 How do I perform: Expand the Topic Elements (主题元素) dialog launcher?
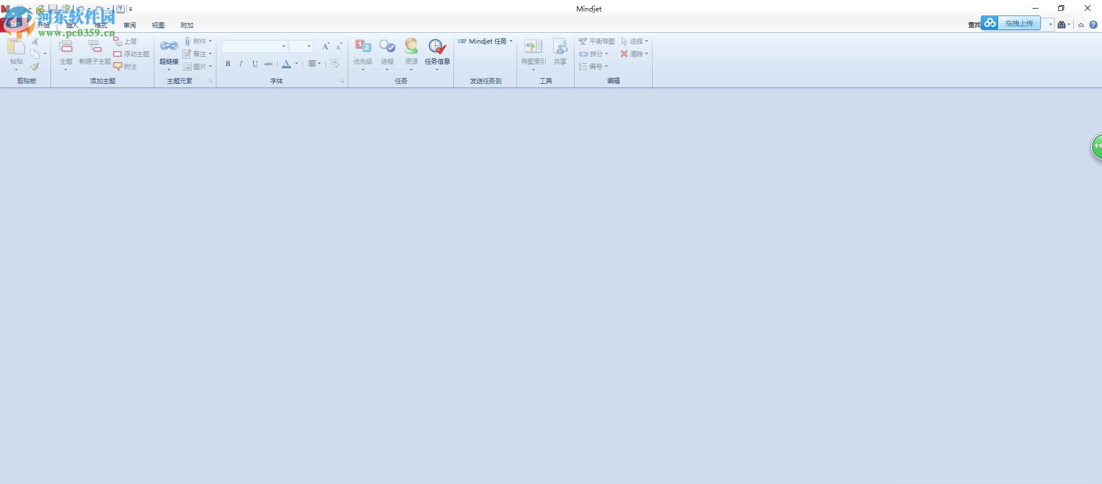(210, 81)
